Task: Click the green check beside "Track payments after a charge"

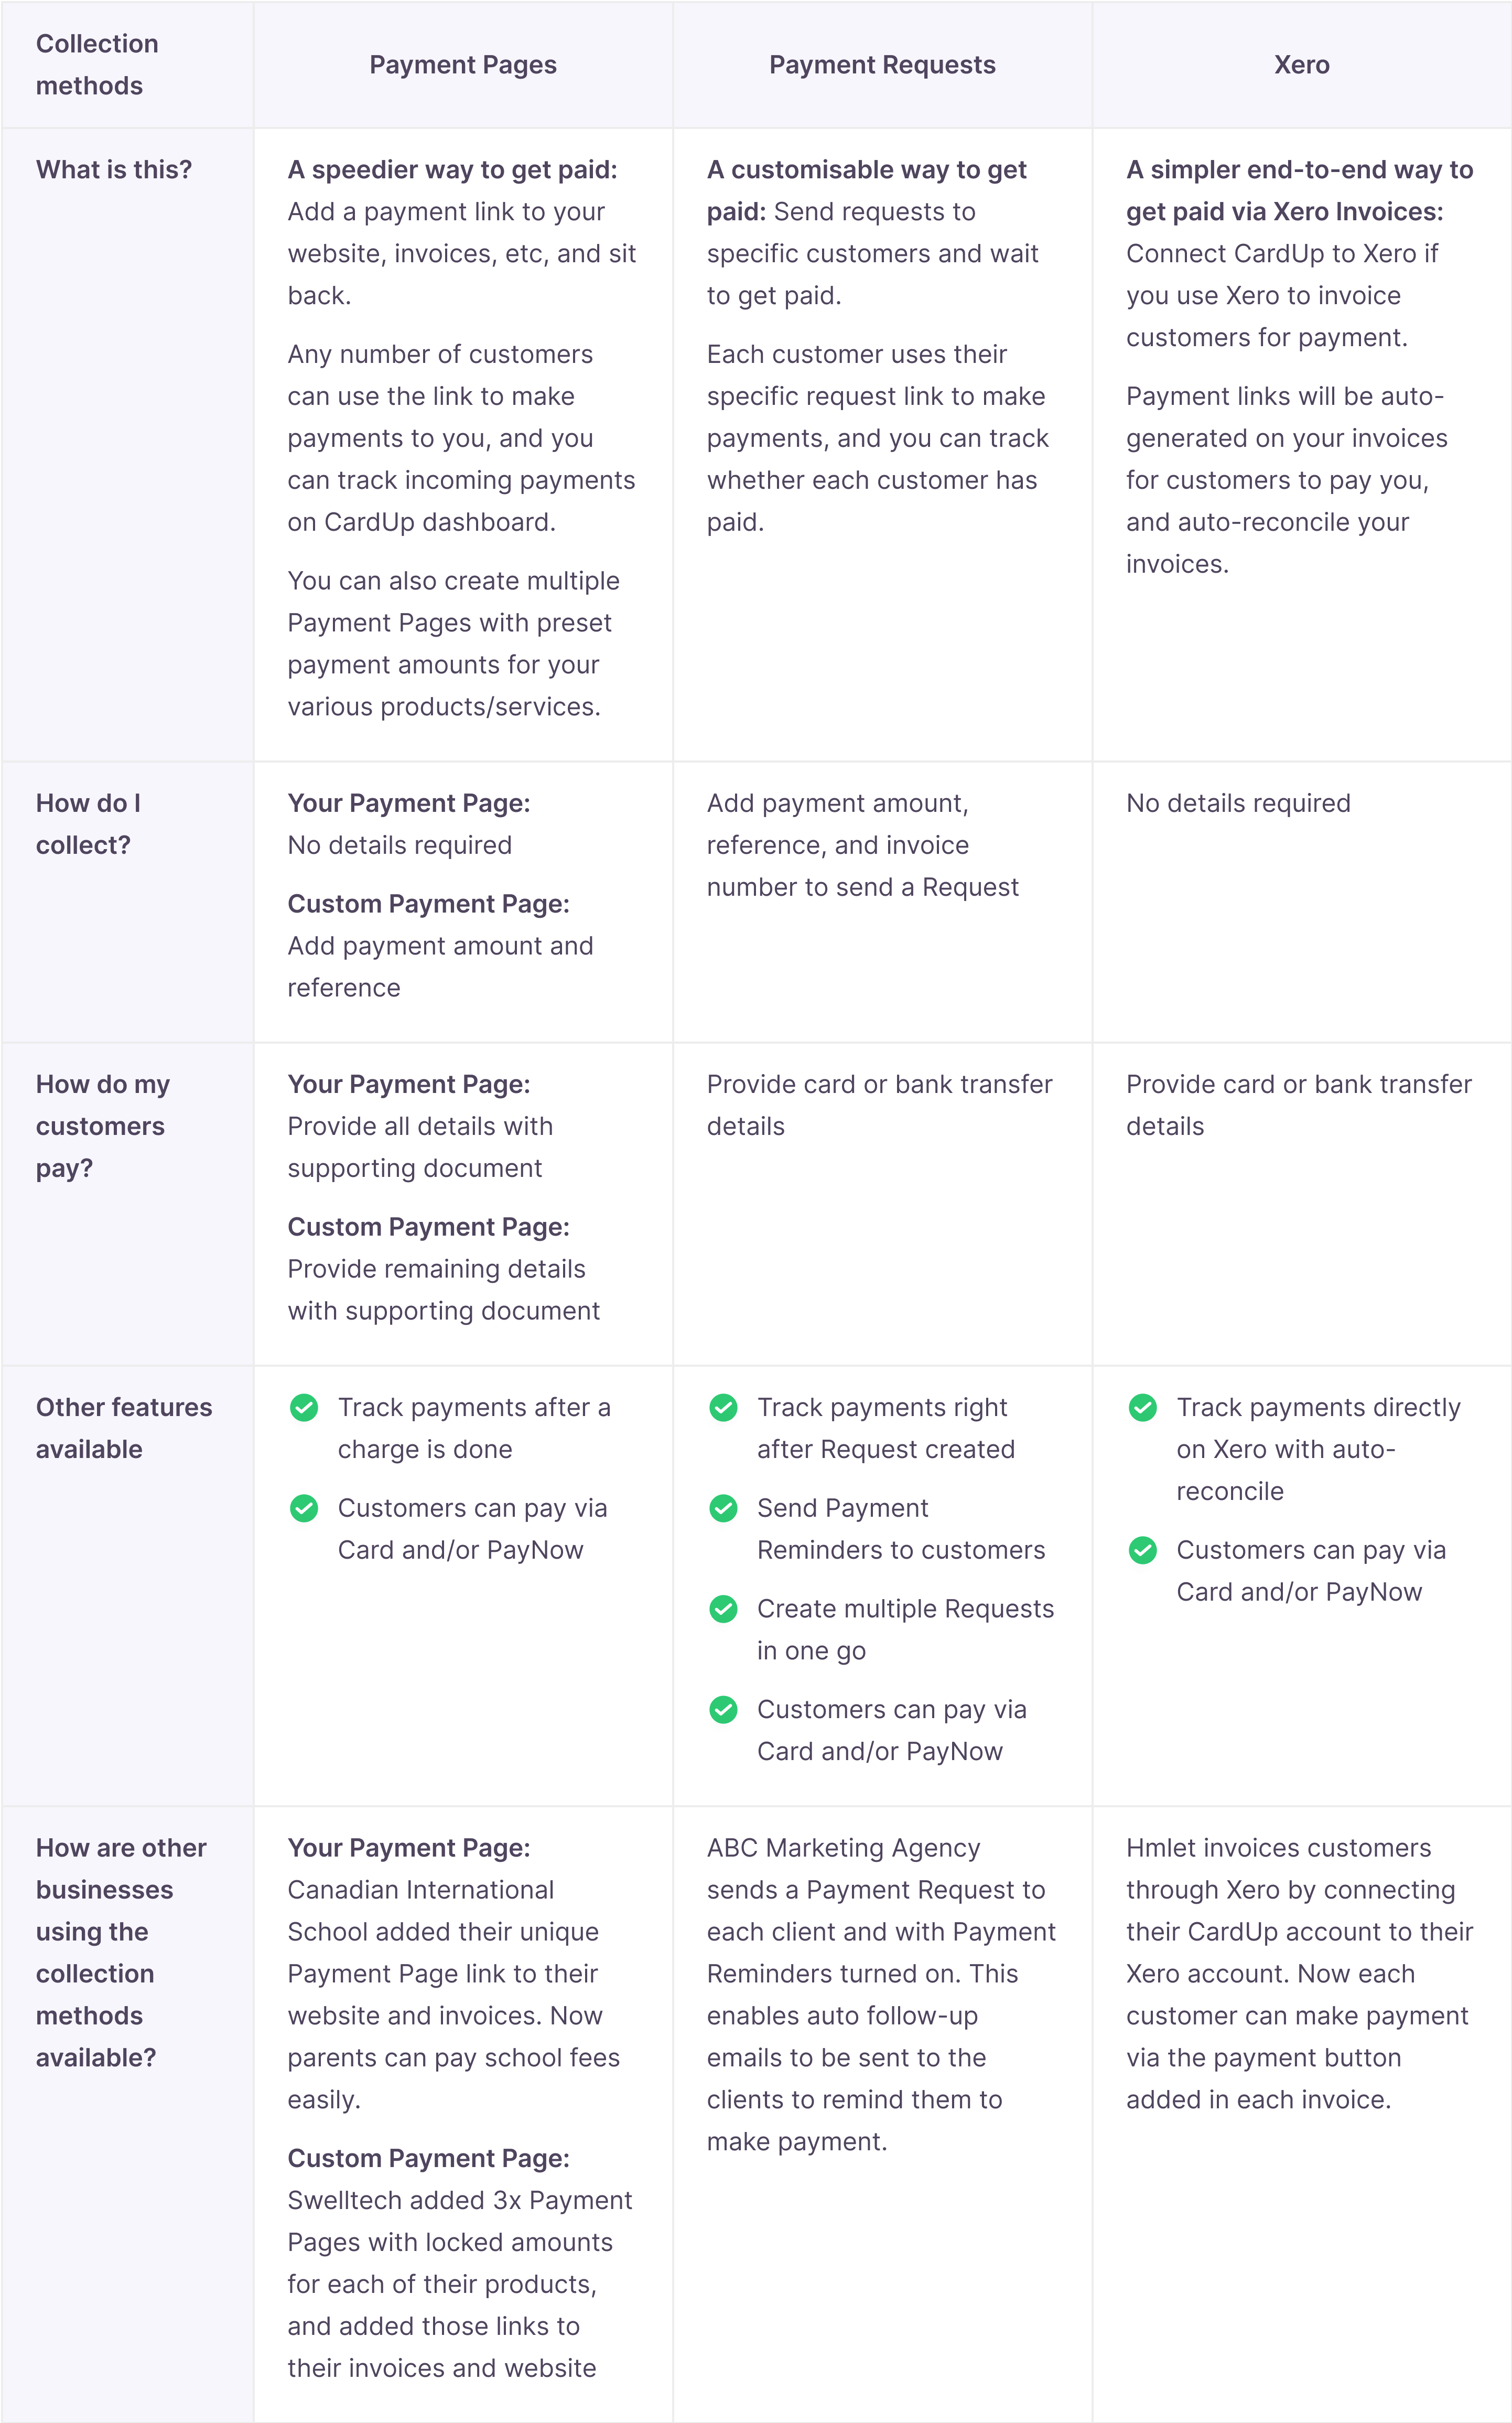Action: (x=304, y=1408)
